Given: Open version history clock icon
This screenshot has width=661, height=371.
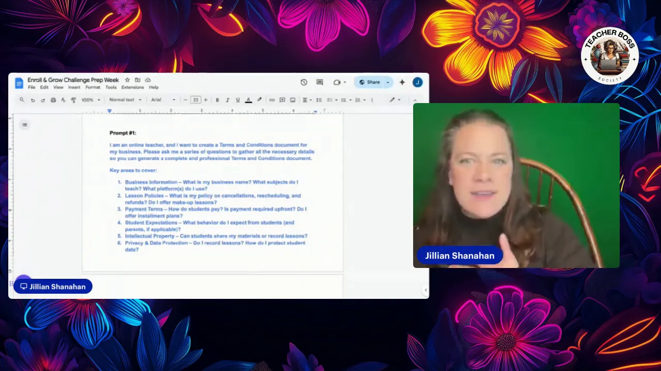Looking at the screenshot, I should pos(304,82).
